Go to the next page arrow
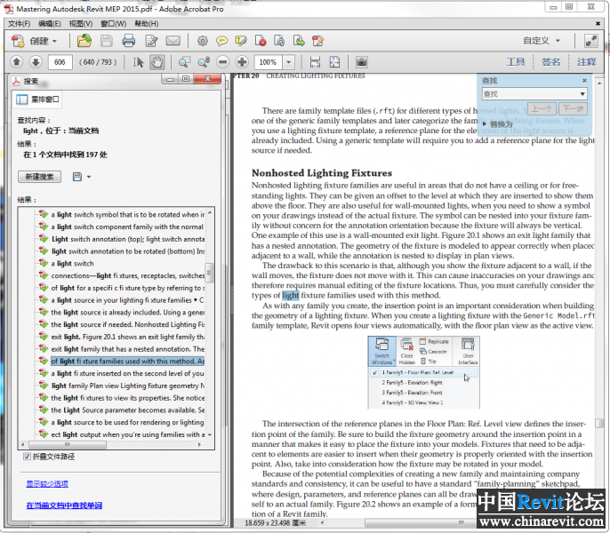This screenshot has height=533, width=610. [36, 62]
